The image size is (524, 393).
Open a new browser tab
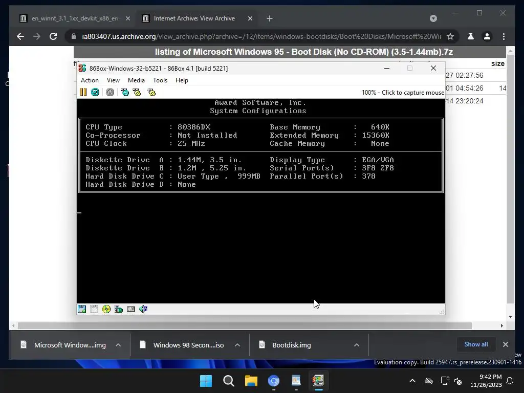[x=270, y=18]
